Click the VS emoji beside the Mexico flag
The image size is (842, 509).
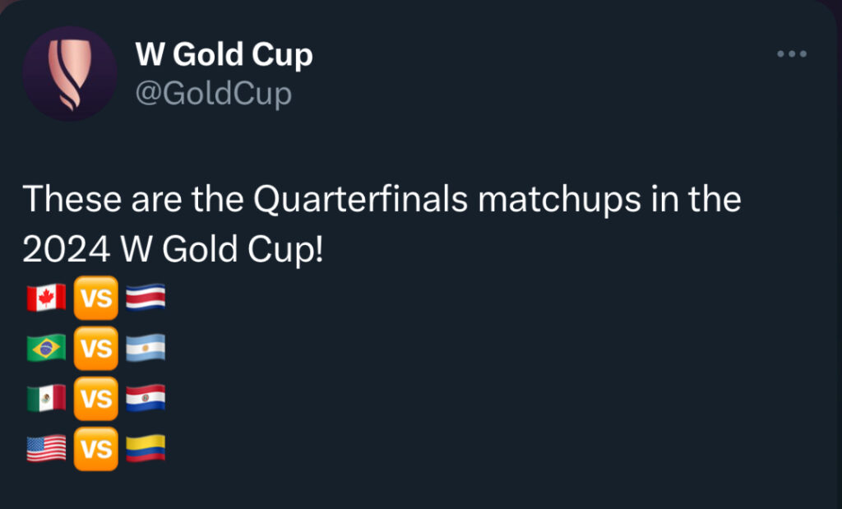point(96,399)
